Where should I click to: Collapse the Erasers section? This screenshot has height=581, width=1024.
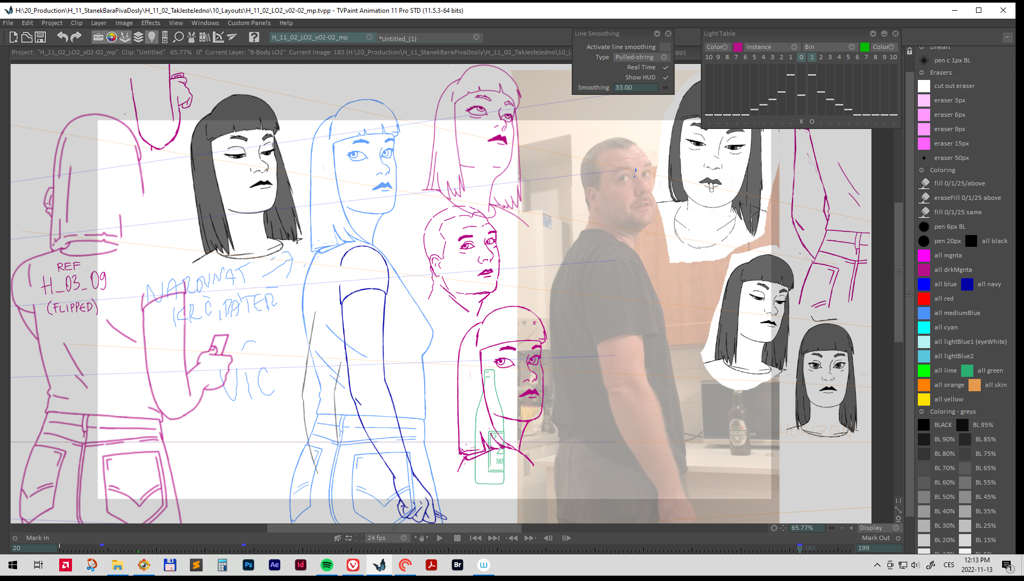pyautogui.click(x=922, y=72)
